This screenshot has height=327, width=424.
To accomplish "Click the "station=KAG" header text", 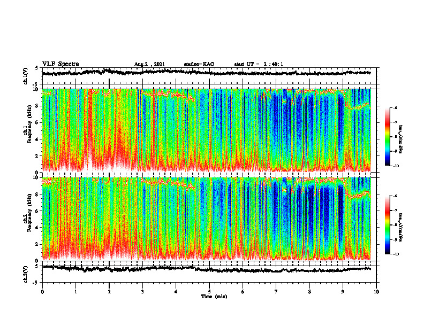I will click(199, 64).
